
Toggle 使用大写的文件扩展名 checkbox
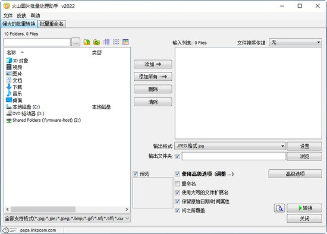pos(177,192)
